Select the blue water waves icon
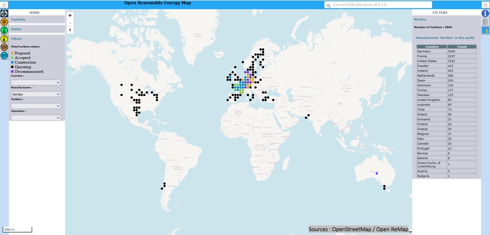Screen dimensions: 490x235 click(4, 56)
